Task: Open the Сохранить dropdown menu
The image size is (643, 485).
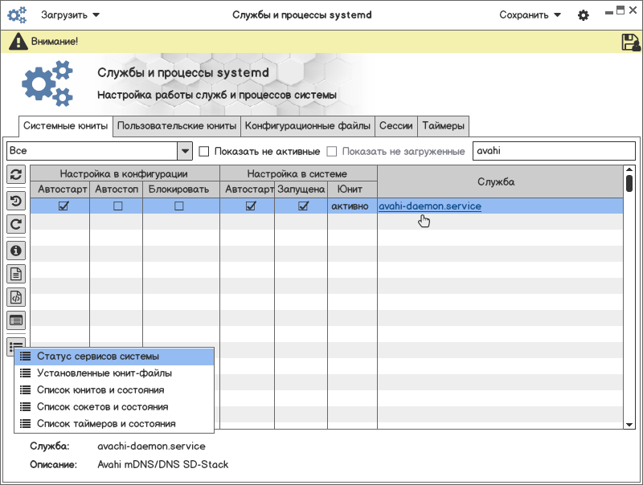Action: 530,15
